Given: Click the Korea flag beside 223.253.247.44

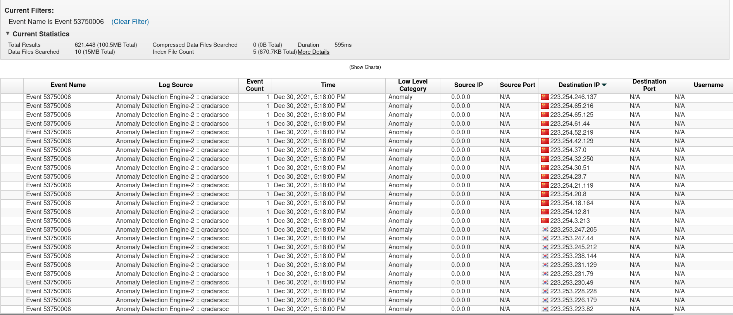Looking at the screenshot, I should click(x=545, y=238).
